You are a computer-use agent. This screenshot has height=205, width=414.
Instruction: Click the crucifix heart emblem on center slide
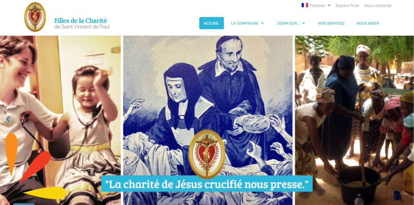tap(207, 154)
